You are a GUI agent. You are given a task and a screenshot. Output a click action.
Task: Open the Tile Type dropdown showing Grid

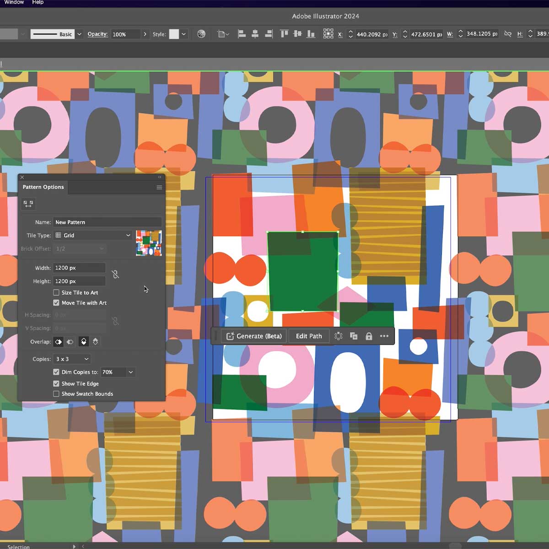pyautogui.click(x=93, y=235)
